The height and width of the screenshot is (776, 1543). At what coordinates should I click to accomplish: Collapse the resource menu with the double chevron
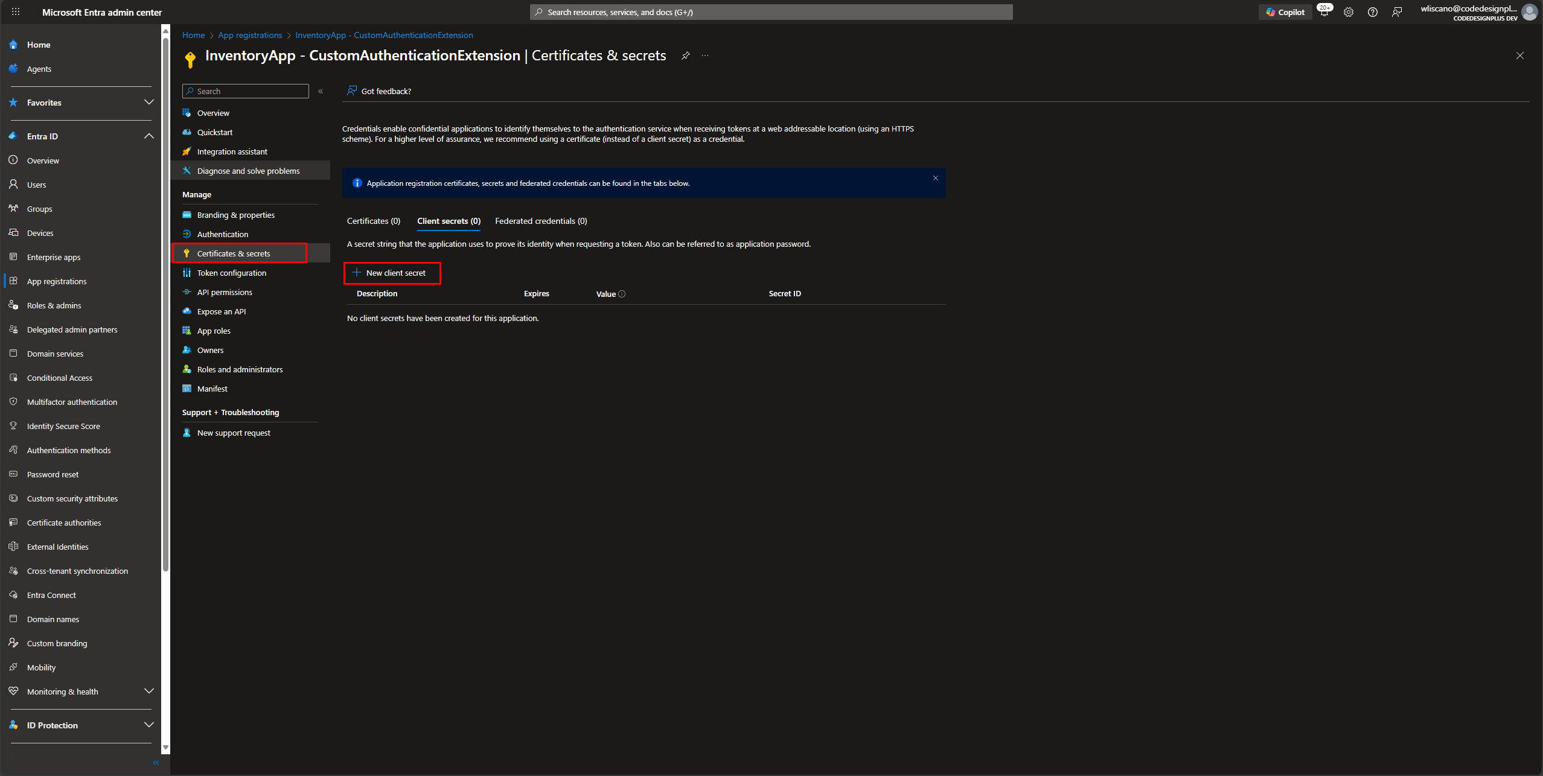[x=321, y=91]
